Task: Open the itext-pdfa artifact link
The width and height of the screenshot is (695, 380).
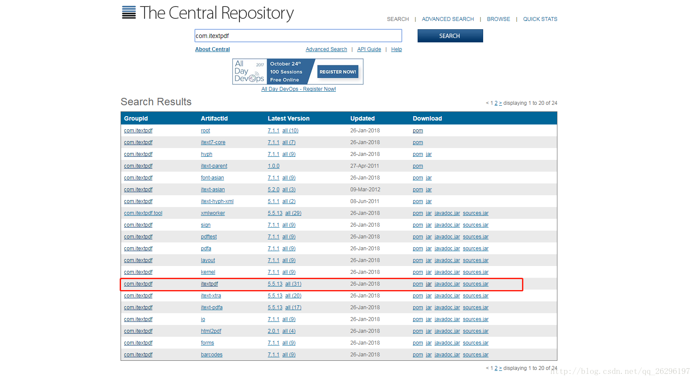Action: point(212,307)
